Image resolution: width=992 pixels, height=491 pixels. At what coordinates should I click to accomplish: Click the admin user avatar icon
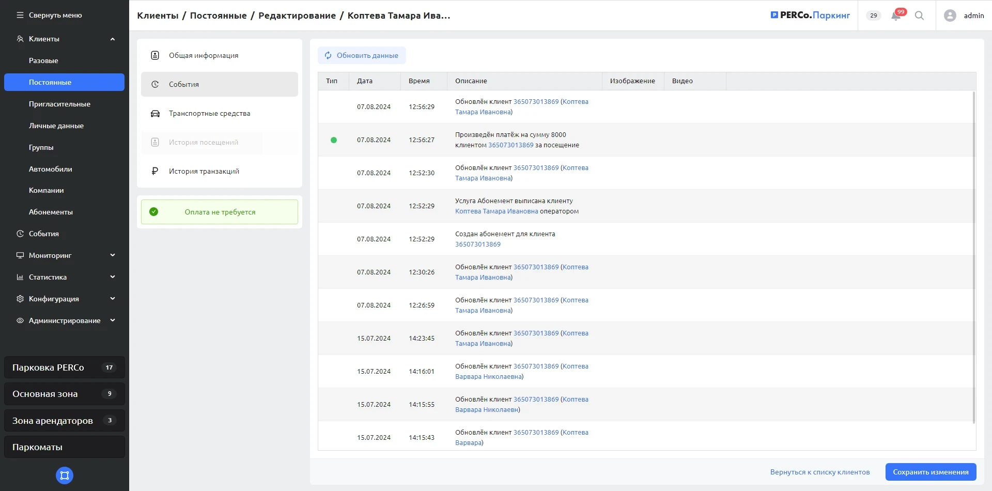(x=950, y=16)
